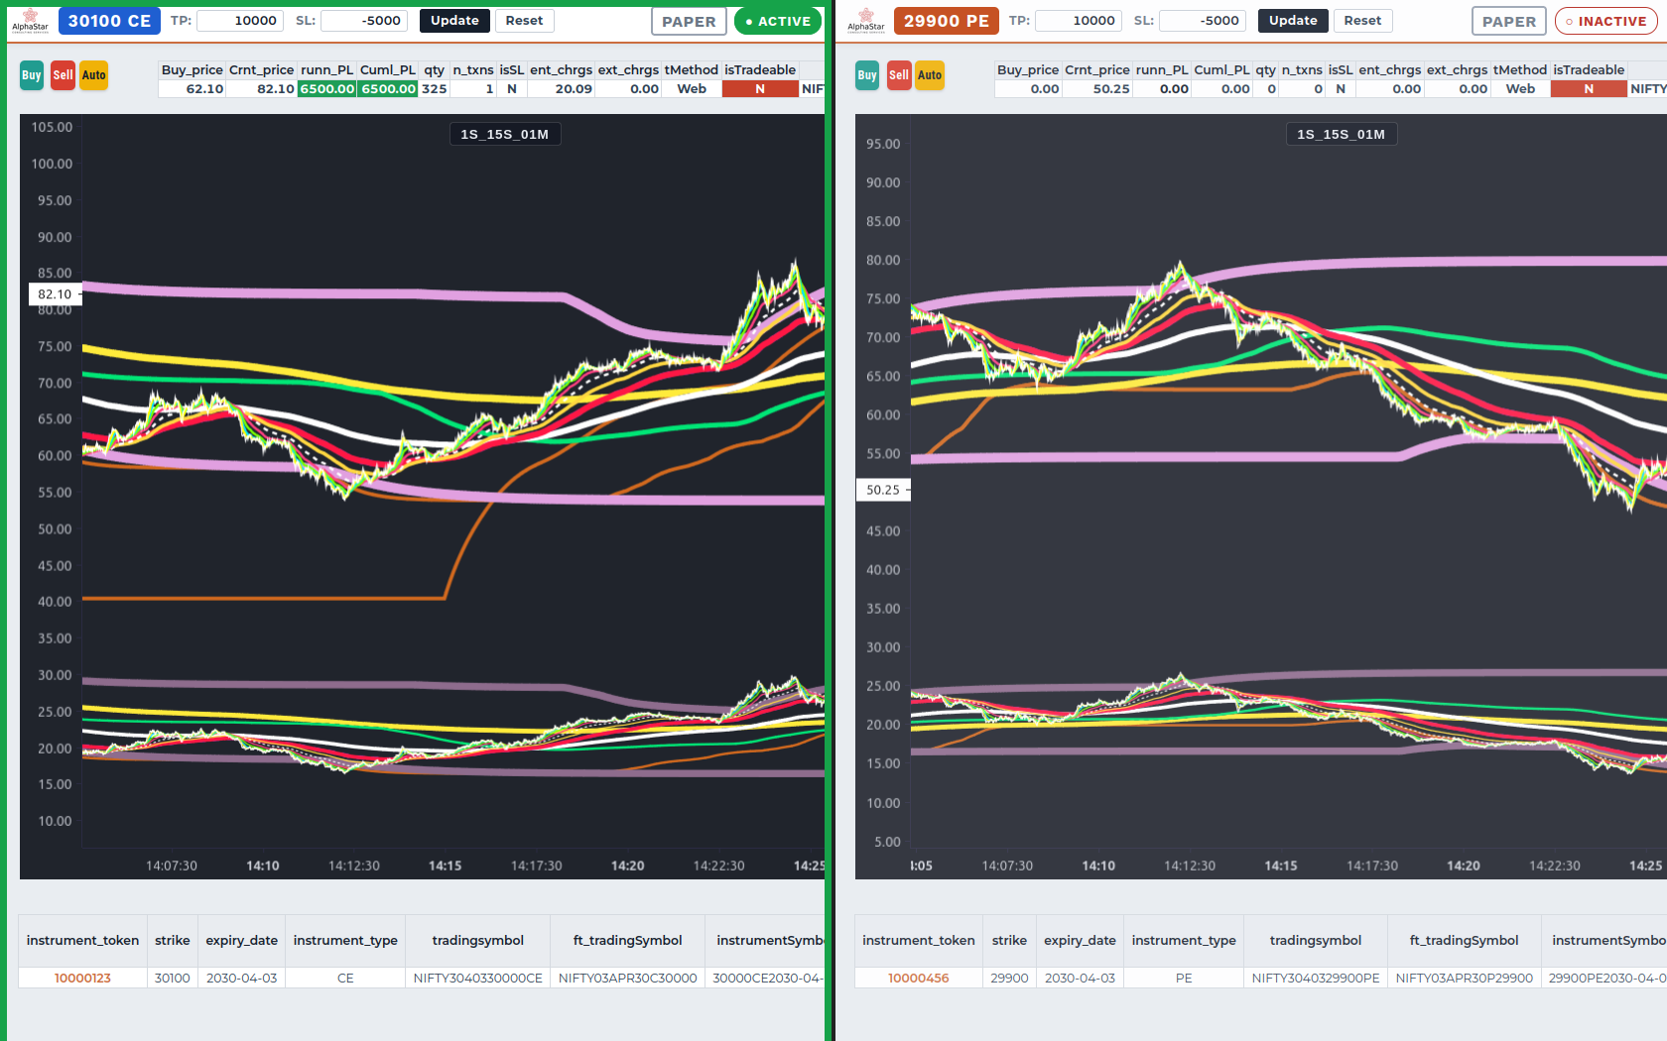Open instrument token 10000123 link
This screenshot has width=1667, height=1041.
pyautogui.click(x=82, y=978)
